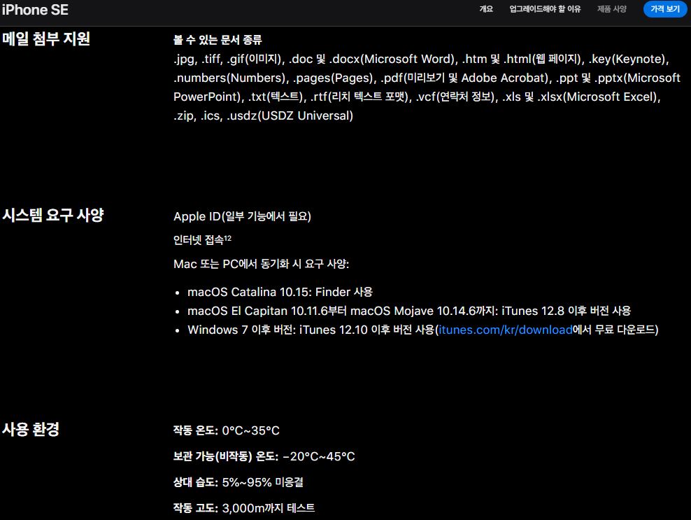The width and height of the screenshot is (691, 520).
Task: Select the 제품 사양 tab
Action: click(x=612, y=9)
